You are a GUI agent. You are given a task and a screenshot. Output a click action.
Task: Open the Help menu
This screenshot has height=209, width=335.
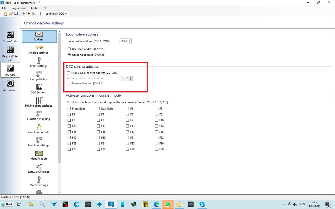[44, 8]
